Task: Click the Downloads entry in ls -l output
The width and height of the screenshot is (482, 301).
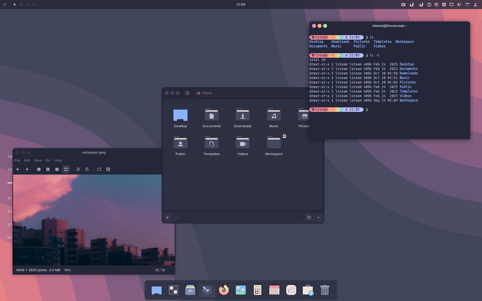Action: pos(409,73)
